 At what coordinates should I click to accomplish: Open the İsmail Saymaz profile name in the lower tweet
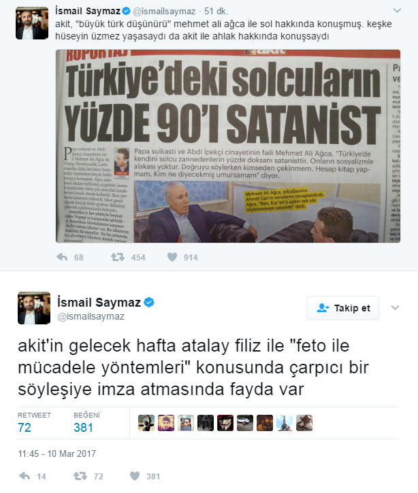tap(99, 303)
